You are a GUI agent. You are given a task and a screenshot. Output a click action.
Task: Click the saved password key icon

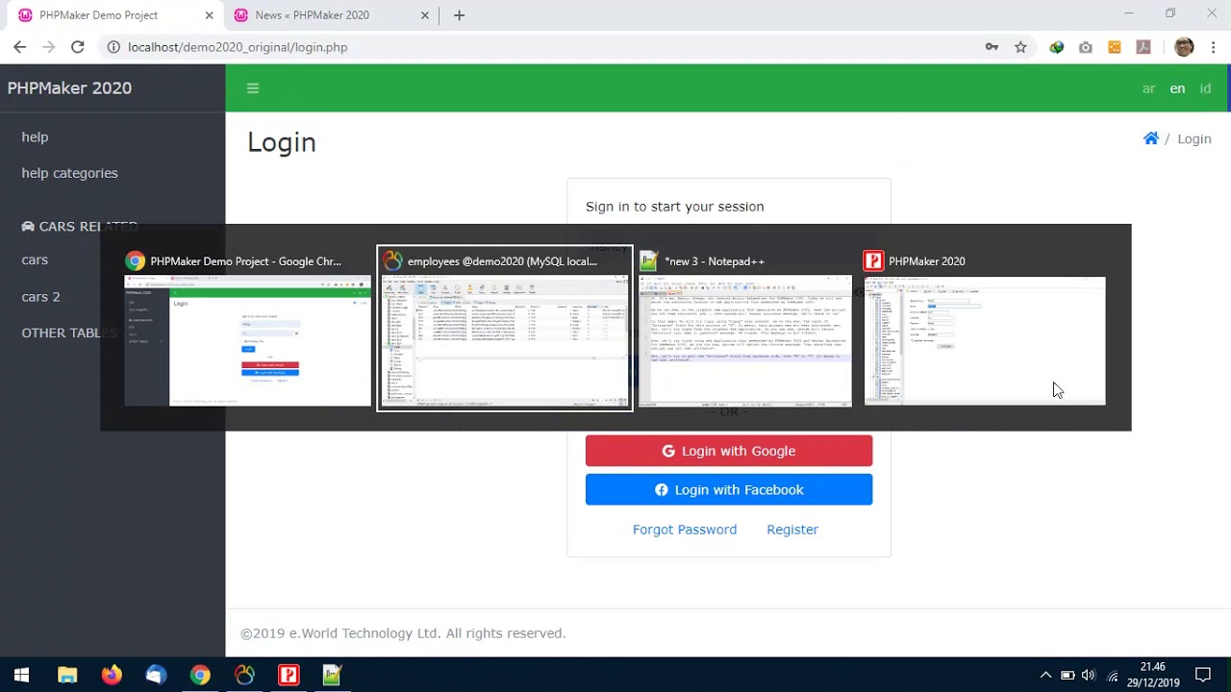(992, 47)
